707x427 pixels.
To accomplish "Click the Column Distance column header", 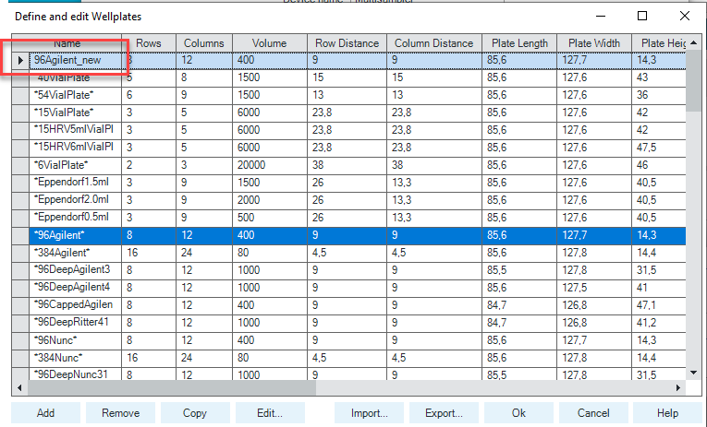I will coord(434,43).
